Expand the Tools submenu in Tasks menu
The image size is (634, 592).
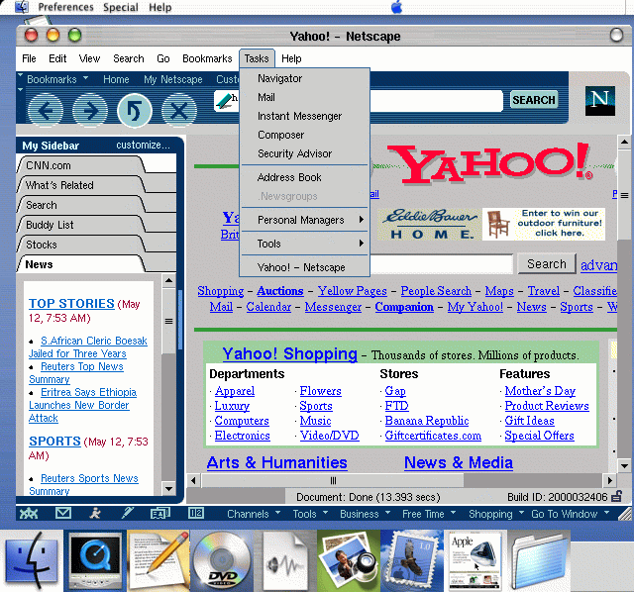click(x=304, y=244)
